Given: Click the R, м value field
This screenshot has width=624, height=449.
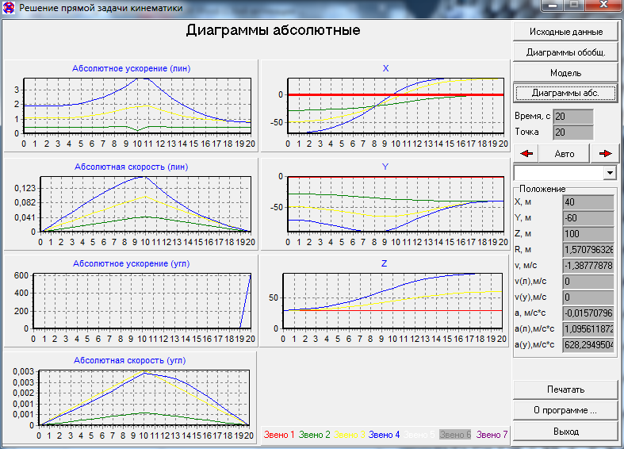Looking at the screenshot, I should click(x=588, y=250).
